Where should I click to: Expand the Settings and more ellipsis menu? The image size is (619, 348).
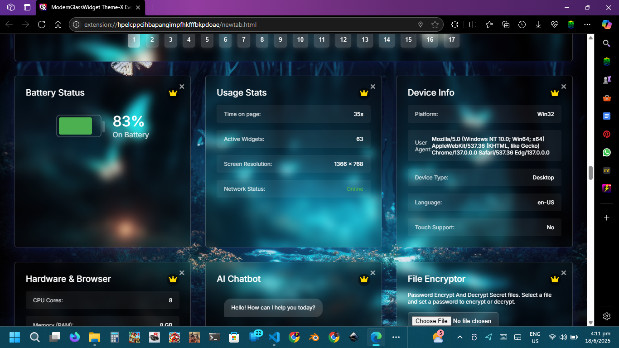[x=587, y=24]
